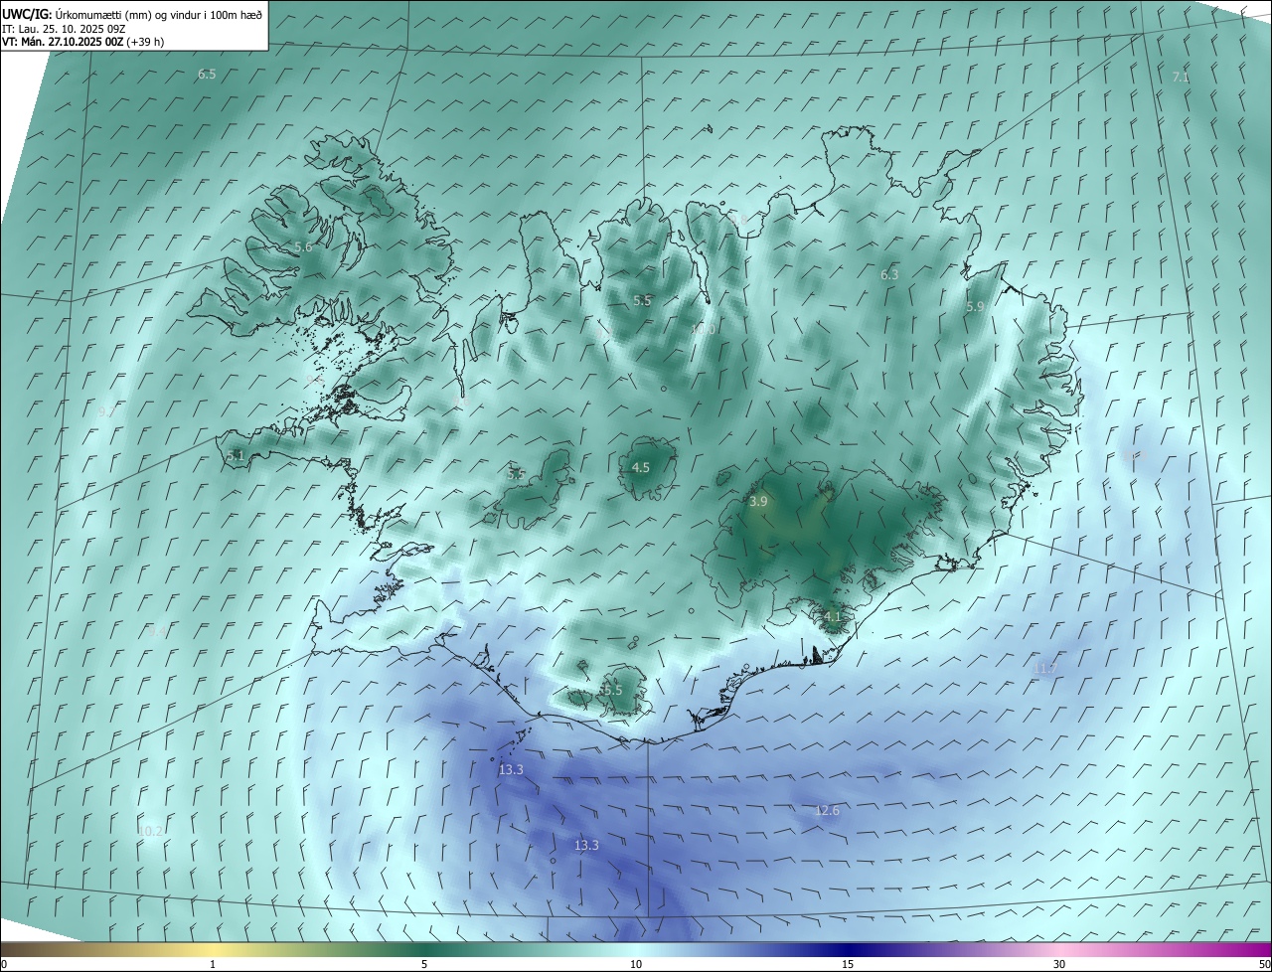Click the "50" tick on the color scale
This screenshot has width=1272, height=972.
click(1264, 964)
